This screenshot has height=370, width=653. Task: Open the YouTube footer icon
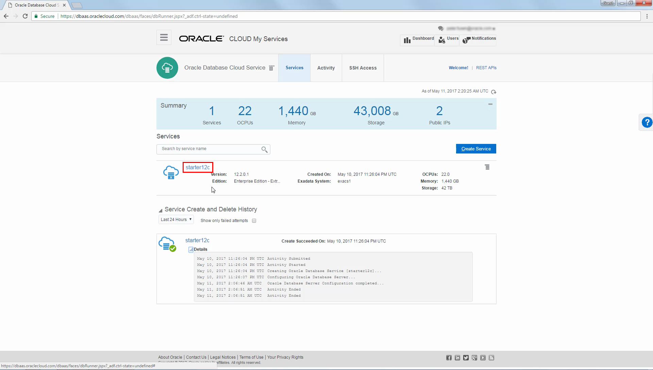coord(483,358)
